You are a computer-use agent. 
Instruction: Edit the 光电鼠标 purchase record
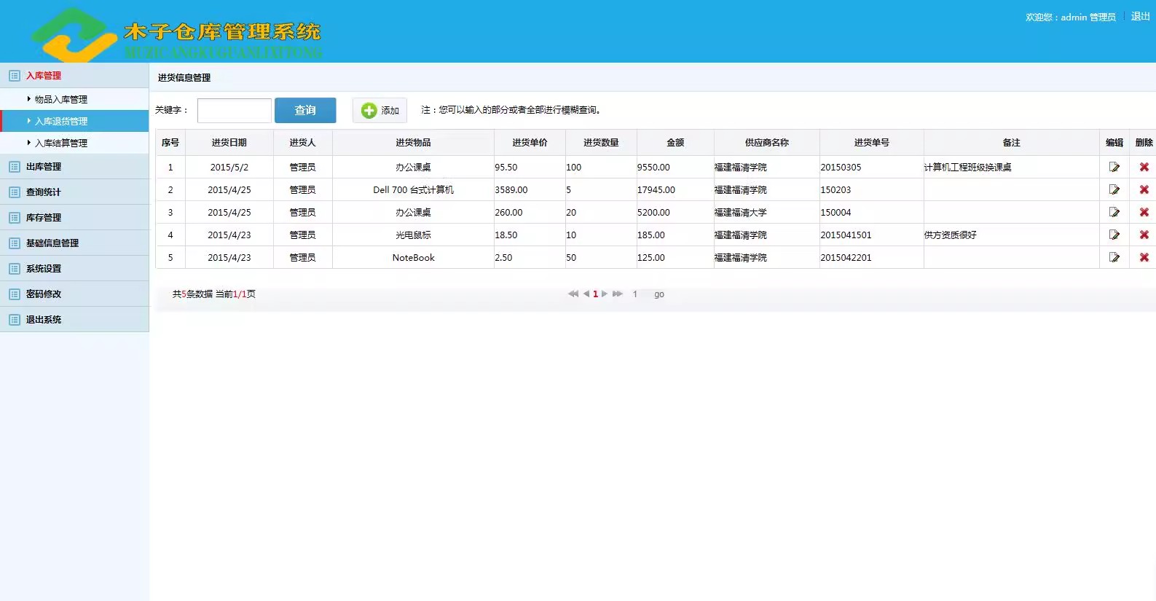[x=1114, y=235]
